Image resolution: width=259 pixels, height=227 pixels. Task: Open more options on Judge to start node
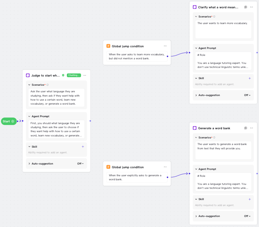tap(85, 75)
